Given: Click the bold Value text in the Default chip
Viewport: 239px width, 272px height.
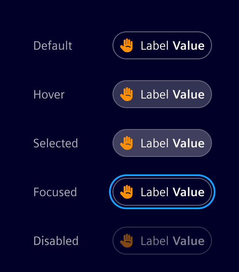Looking at the screenshot, I should coord(189,46).
